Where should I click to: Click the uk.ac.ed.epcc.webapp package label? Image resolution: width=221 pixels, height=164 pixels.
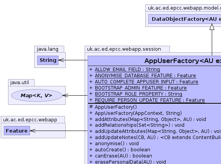pyautogui.click(x=30, y=119)
